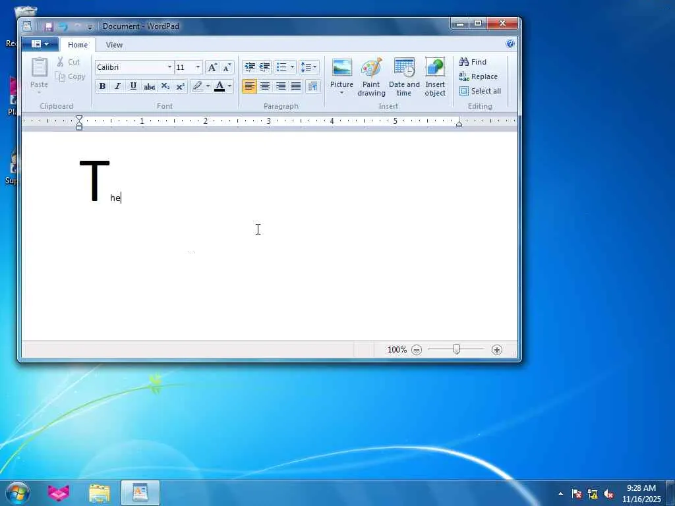This screenshot has width=675, height=506.
Task: Open the Windows Start button
Action: point(18,493)
